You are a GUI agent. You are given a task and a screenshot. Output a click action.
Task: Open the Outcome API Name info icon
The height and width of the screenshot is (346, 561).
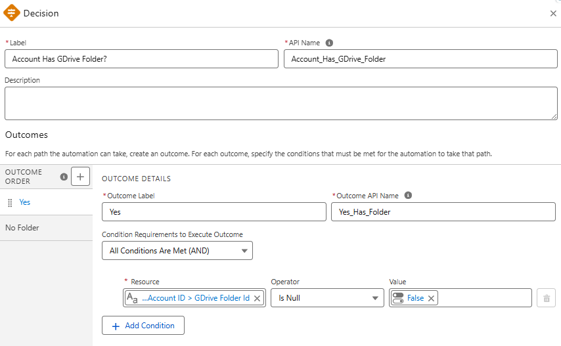[x=408, y=196]
